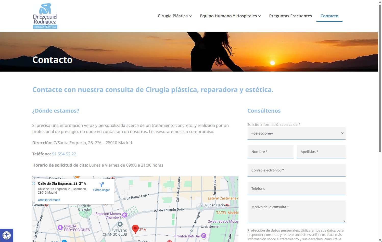
Task: Focus the Nombre input field
Action: [270, 152]
